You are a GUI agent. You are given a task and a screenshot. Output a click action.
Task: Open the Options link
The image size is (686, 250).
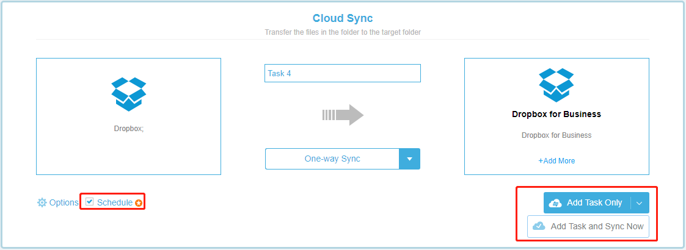click(64, 203)
